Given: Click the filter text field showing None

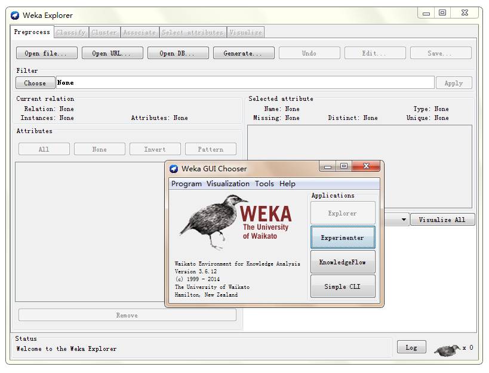Looking at the screenshot, I should [x=245, y=82].
